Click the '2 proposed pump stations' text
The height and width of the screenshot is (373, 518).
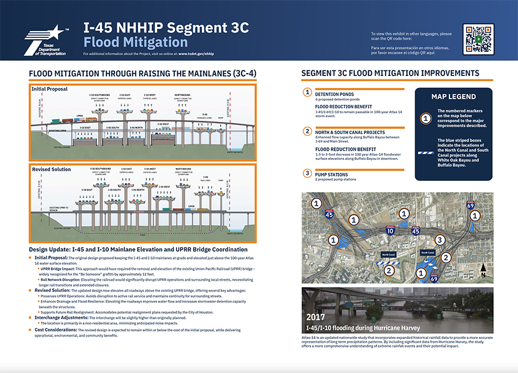(x=336, y=180)
